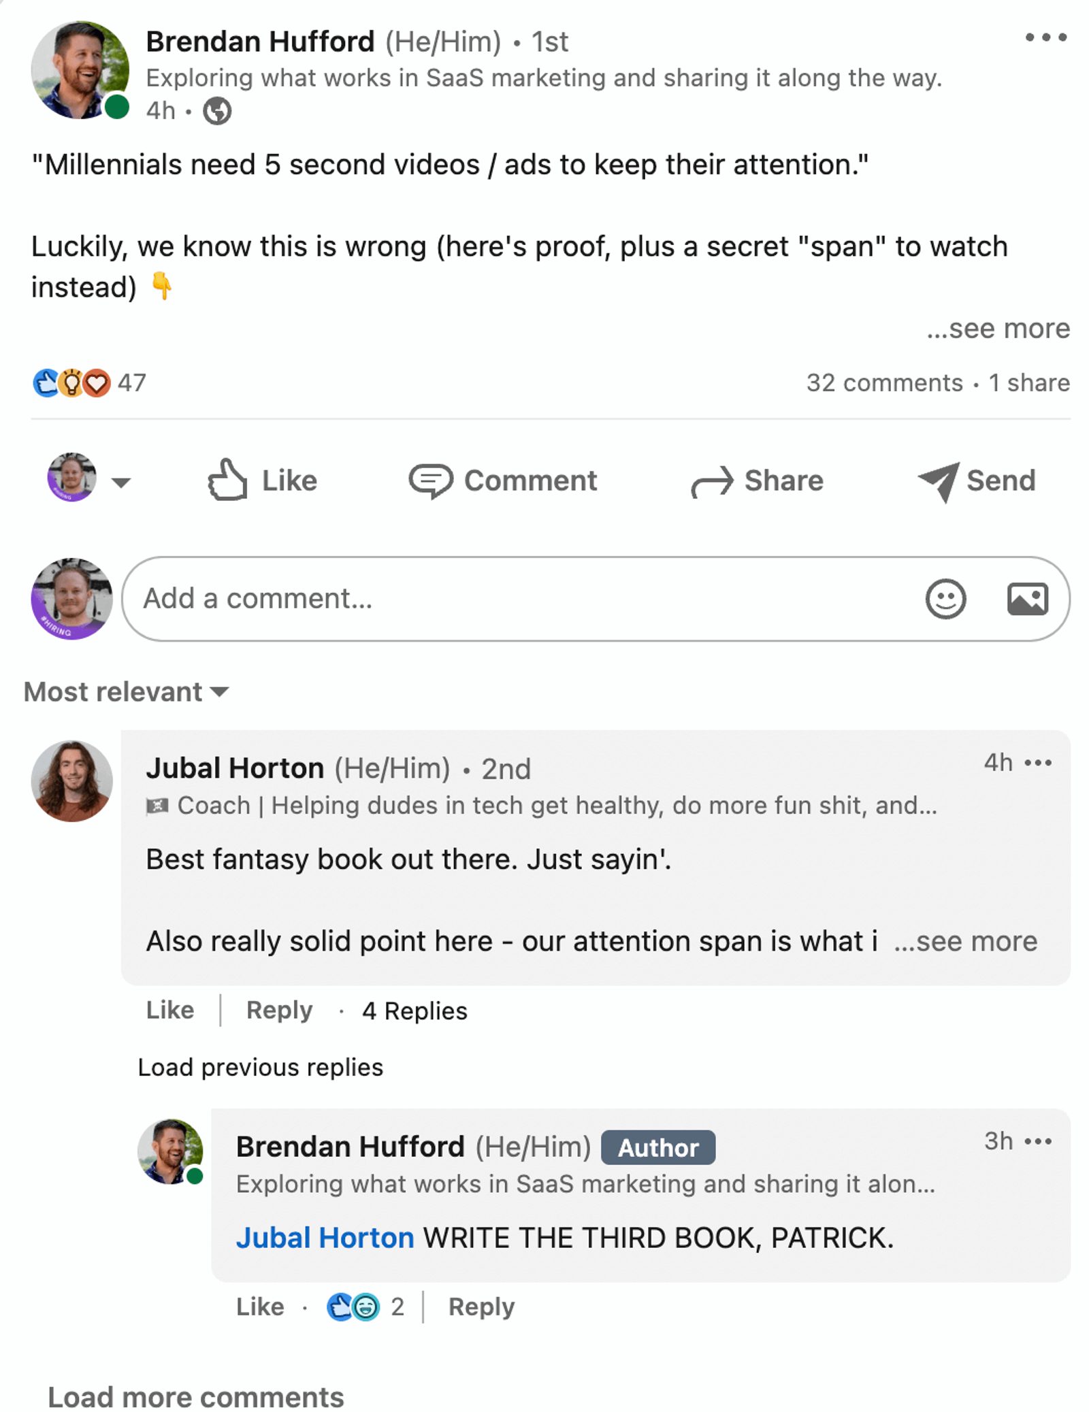Viewport: 1089px width, 1412px height.
Task: Open the post's three-dot options menu
Action: click(x=1045, y=37)
